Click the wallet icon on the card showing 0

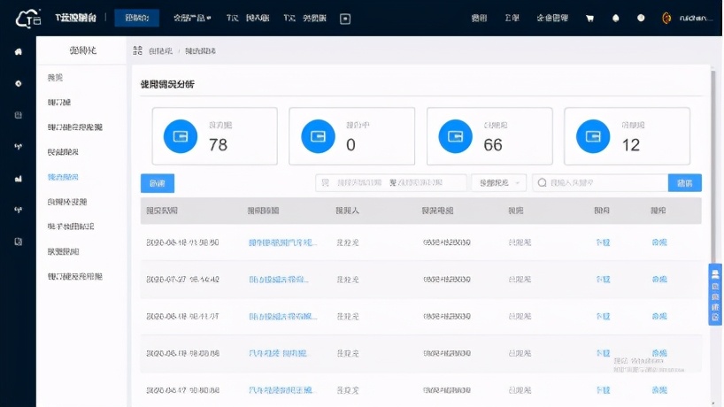point(318,136)
